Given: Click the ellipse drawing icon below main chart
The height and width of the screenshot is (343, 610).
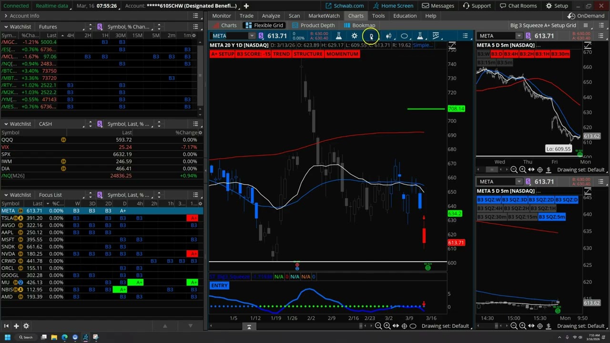Looking at the screenshot, I should pyautogui.click(x=413, y=326).
